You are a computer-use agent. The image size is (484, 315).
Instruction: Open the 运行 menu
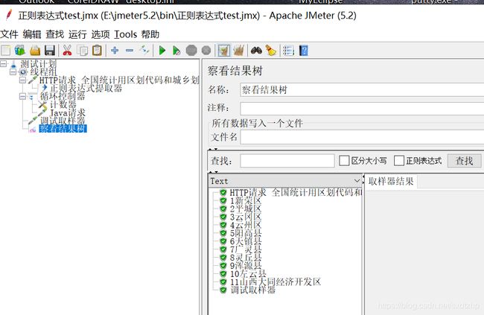click(x=77, y=34)
